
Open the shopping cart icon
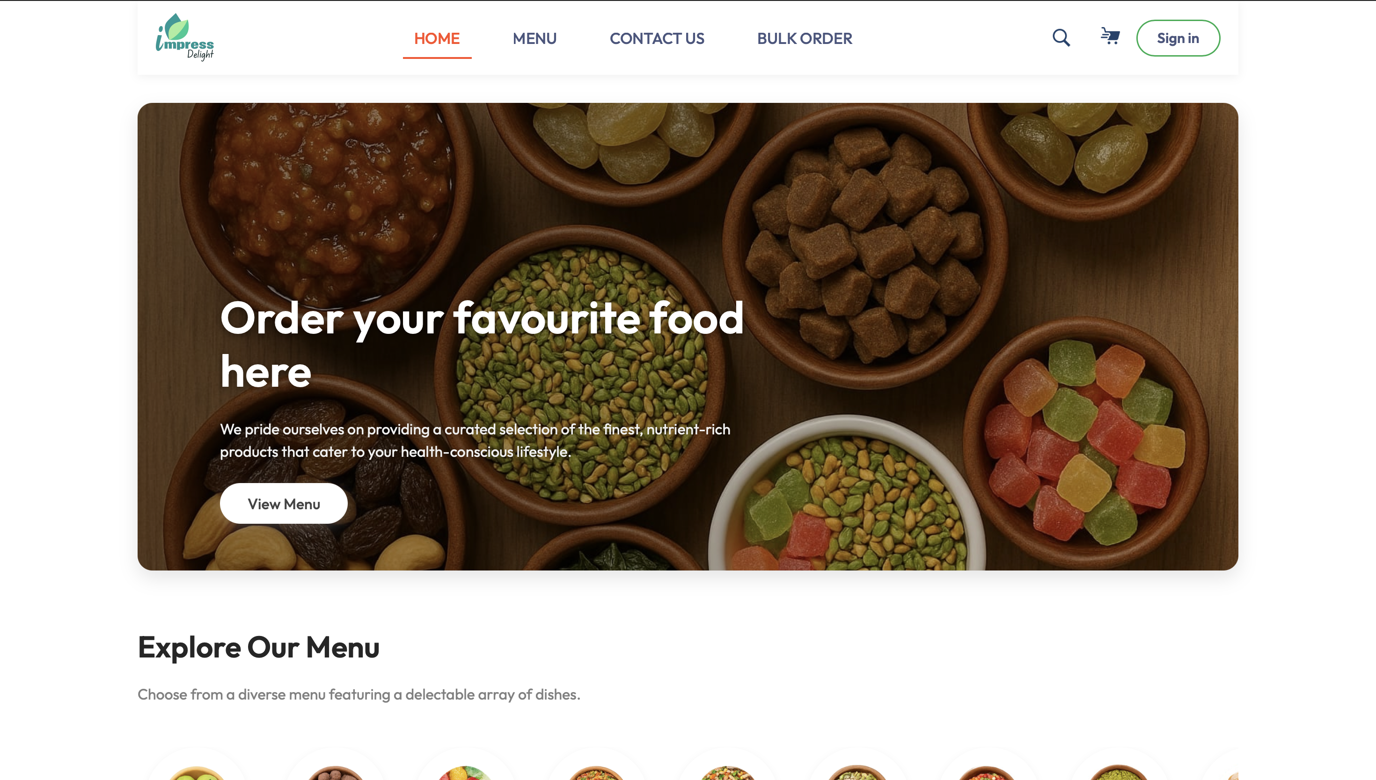(1110, 36)
